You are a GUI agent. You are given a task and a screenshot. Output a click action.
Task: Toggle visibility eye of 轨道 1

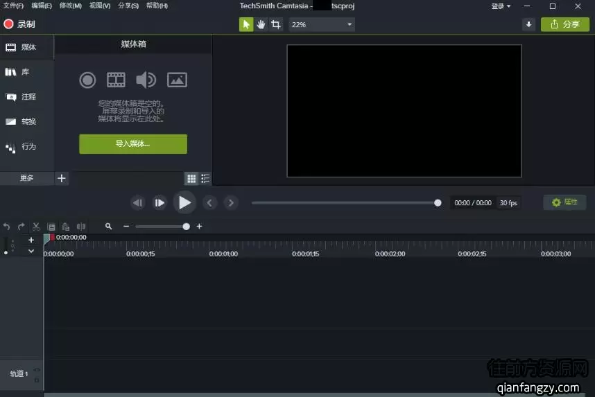pyautogui.click(x=37, y=370)
